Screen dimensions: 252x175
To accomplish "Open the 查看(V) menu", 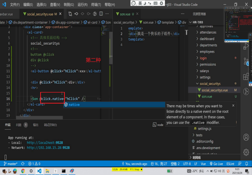I will 55,5.
